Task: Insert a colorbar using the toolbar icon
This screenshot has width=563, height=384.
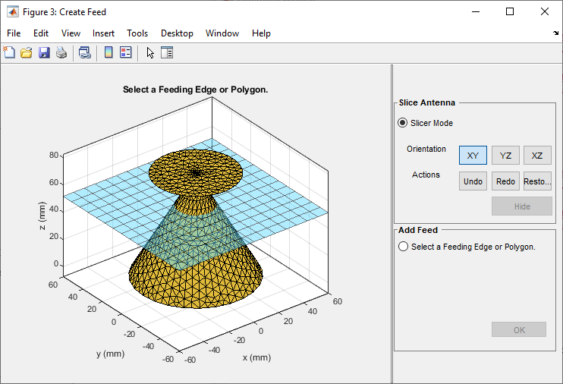Action: 109,52
